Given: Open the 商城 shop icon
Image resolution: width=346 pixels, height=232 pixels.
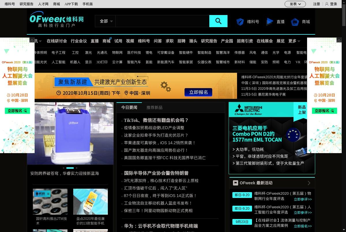Looking at the screenshot, I should point(295,22).
